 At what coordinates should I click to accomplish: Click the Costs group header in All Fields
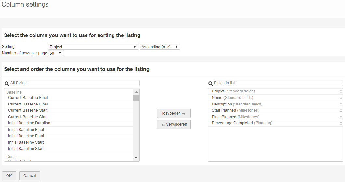[x=11, y=156]
